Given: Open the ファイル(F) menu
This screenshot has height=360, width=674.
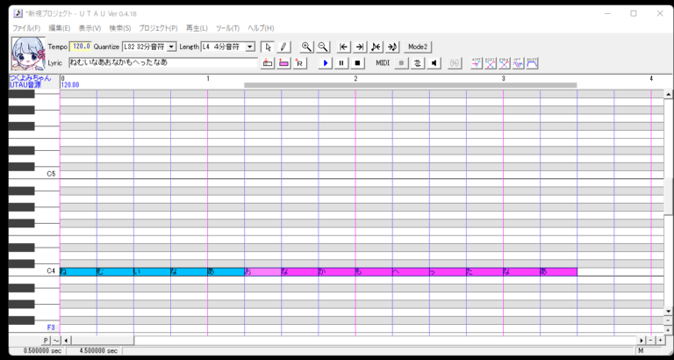Looking at the screenshot, I should (26, 28).
